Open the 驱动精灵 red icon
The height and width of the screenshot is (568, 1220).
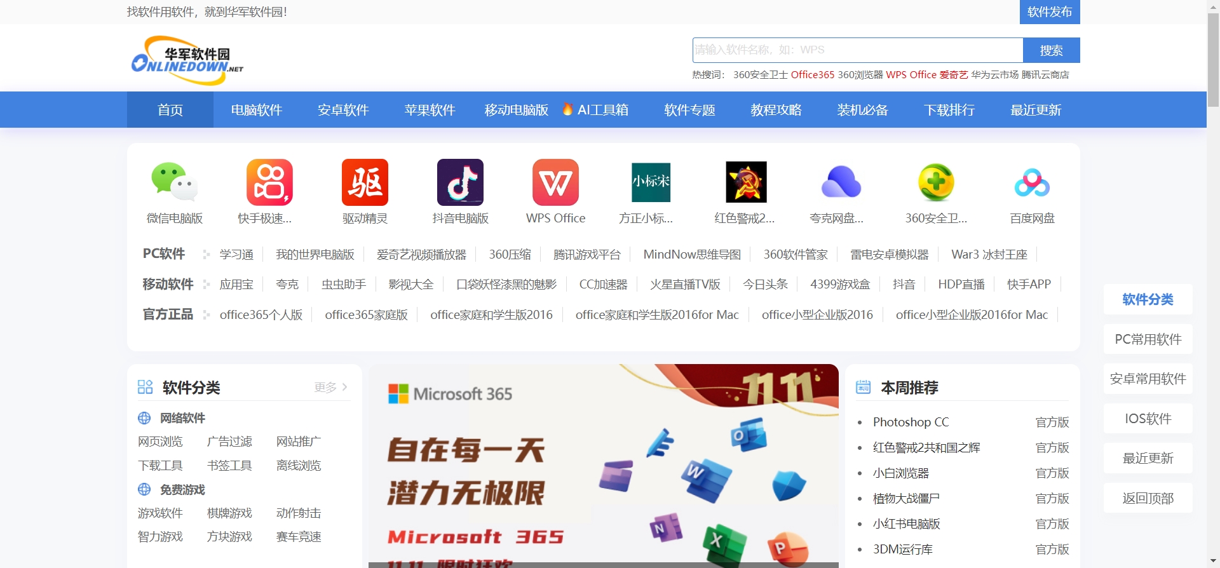pos(365,182)
